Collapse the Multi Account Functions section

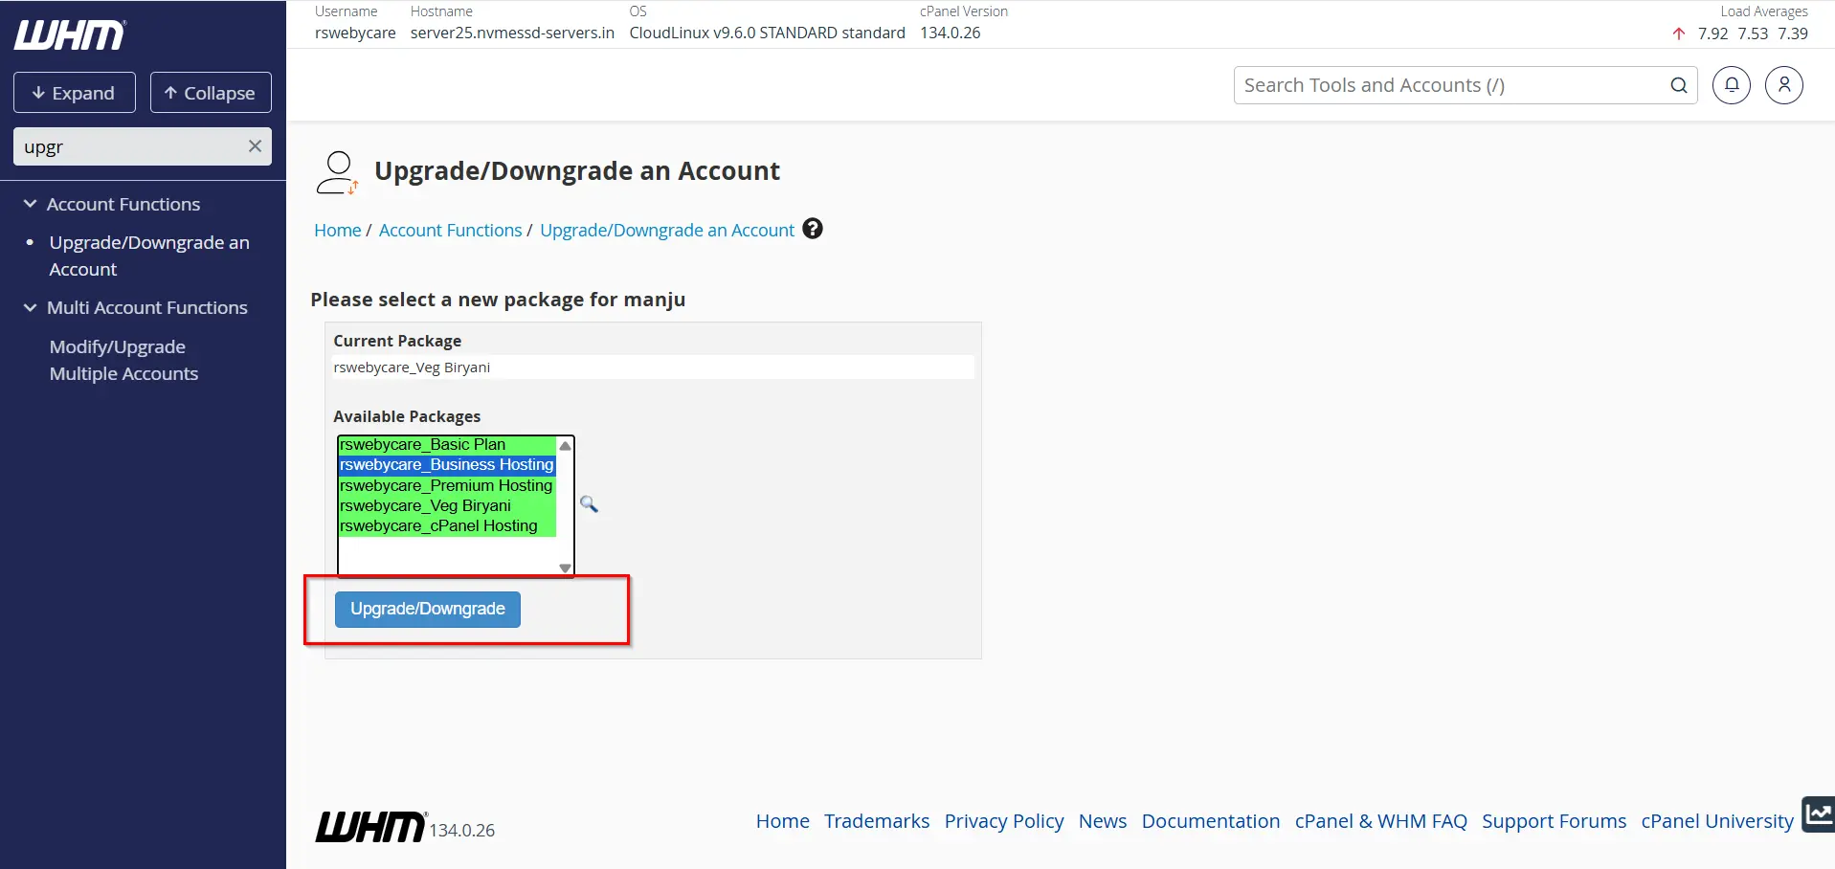[x=30, y=307]
